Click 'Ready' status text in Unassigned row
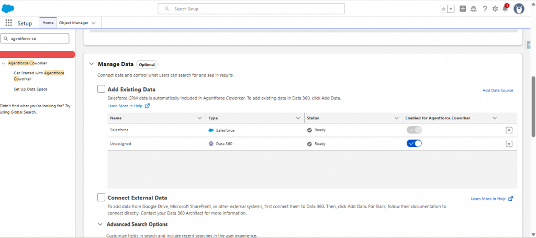536x238 pixels. click(x=320, y=144)
